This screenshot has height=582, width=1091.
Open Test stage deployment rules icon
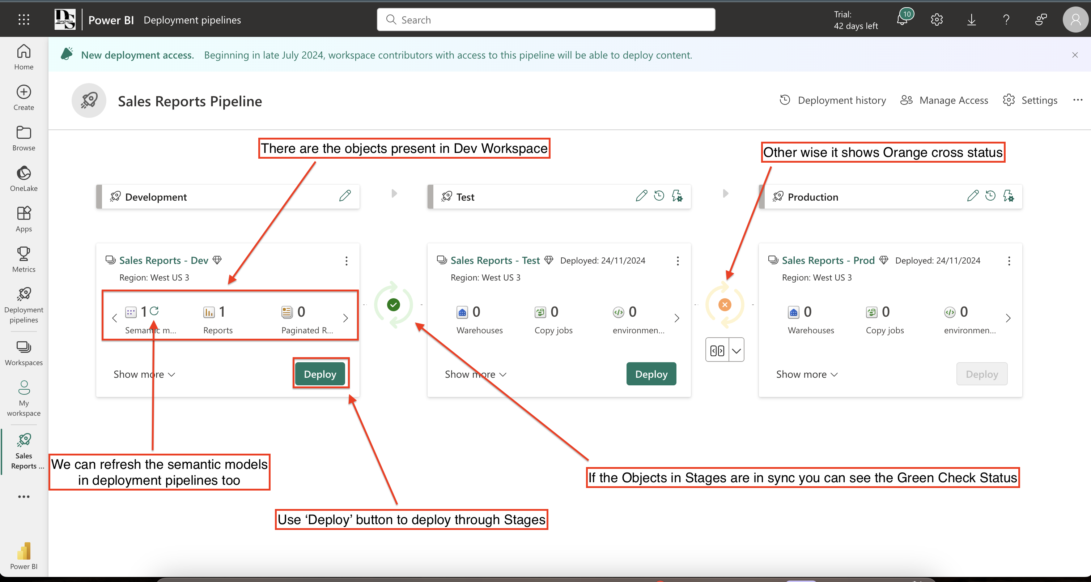[x=677, y=196]
